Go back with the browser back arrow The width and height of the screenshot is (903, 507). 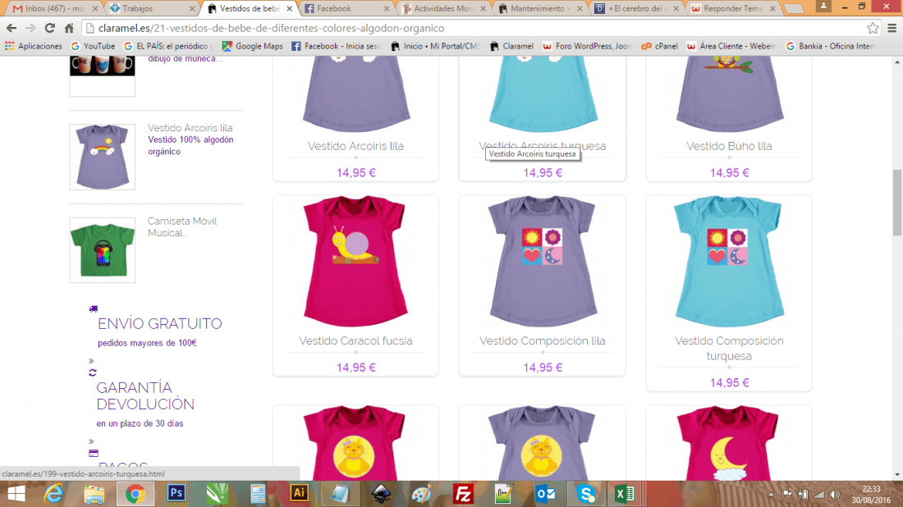(11, 28)
